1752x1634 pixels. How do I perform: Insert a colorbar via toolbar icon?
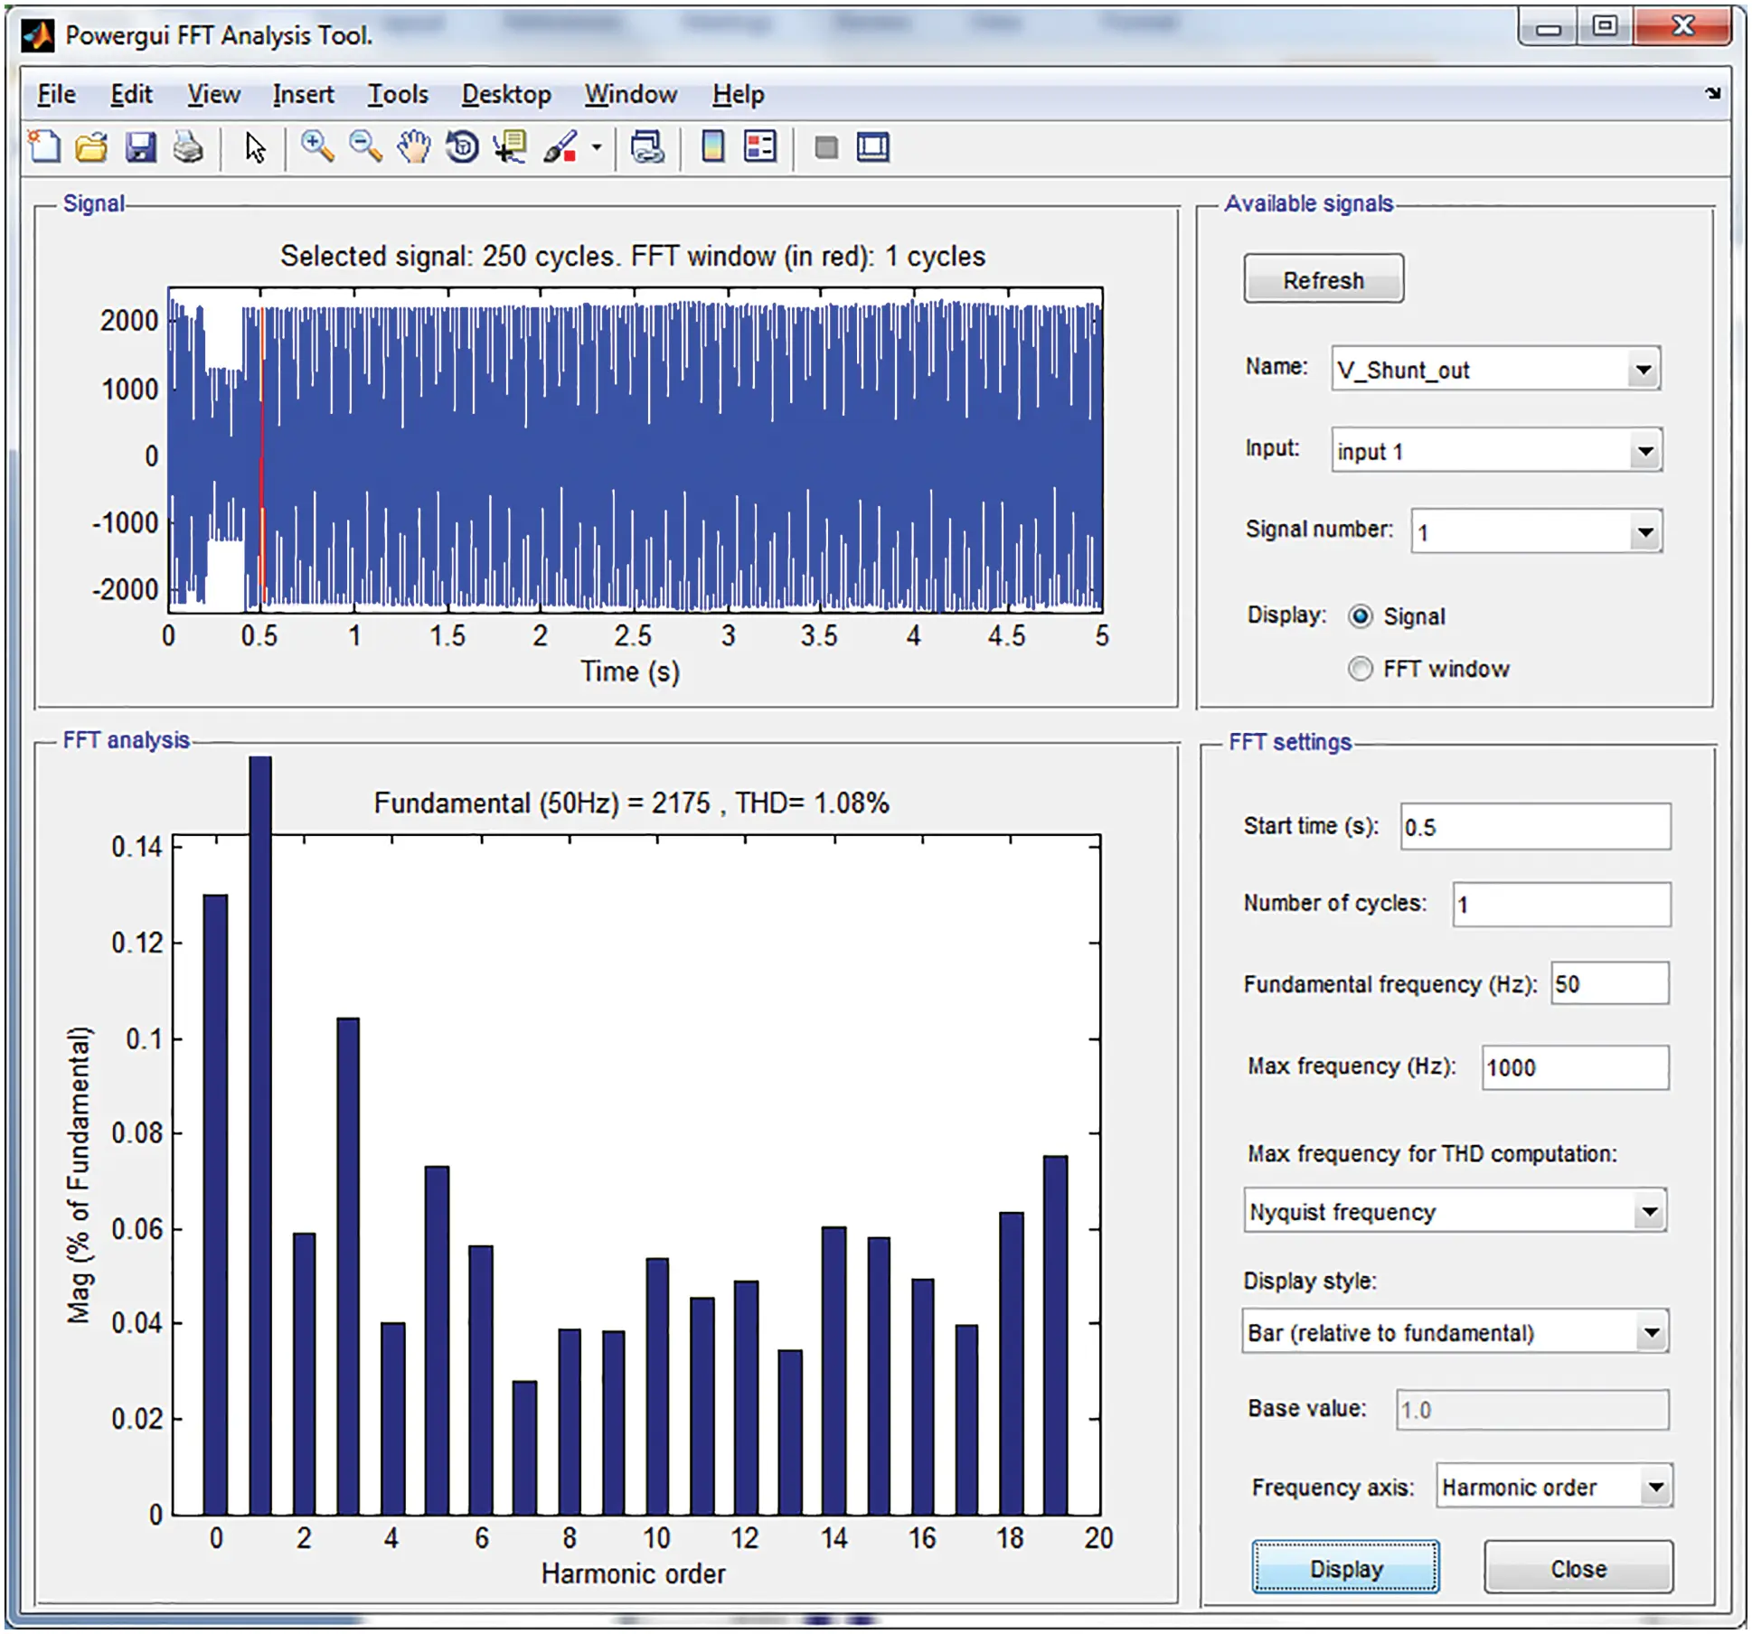[x=712, y=146]
